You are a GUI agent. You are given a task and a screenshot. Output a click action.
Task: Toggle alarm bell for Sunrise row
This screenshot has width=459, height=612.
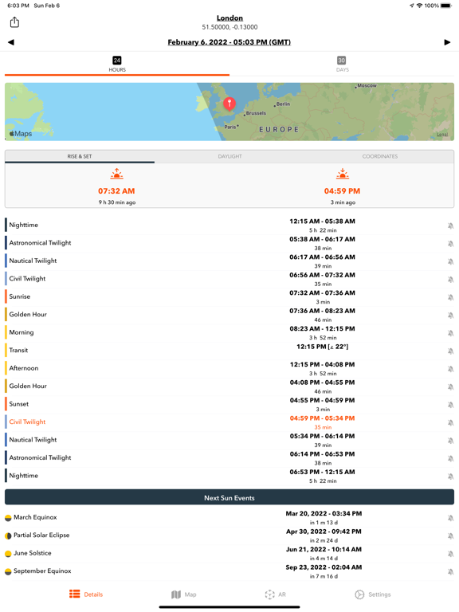pyautogui.click(x=450, y=297)
